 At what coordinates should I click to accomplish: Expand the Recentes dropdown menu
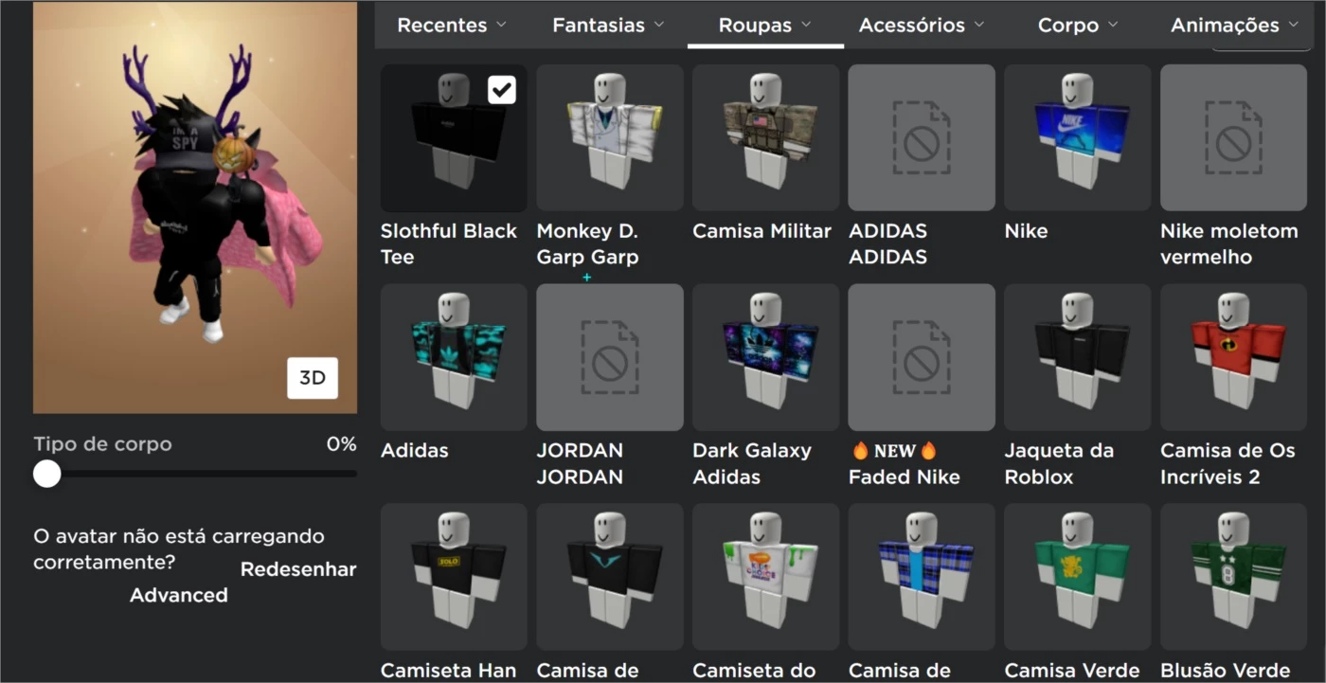451,26
